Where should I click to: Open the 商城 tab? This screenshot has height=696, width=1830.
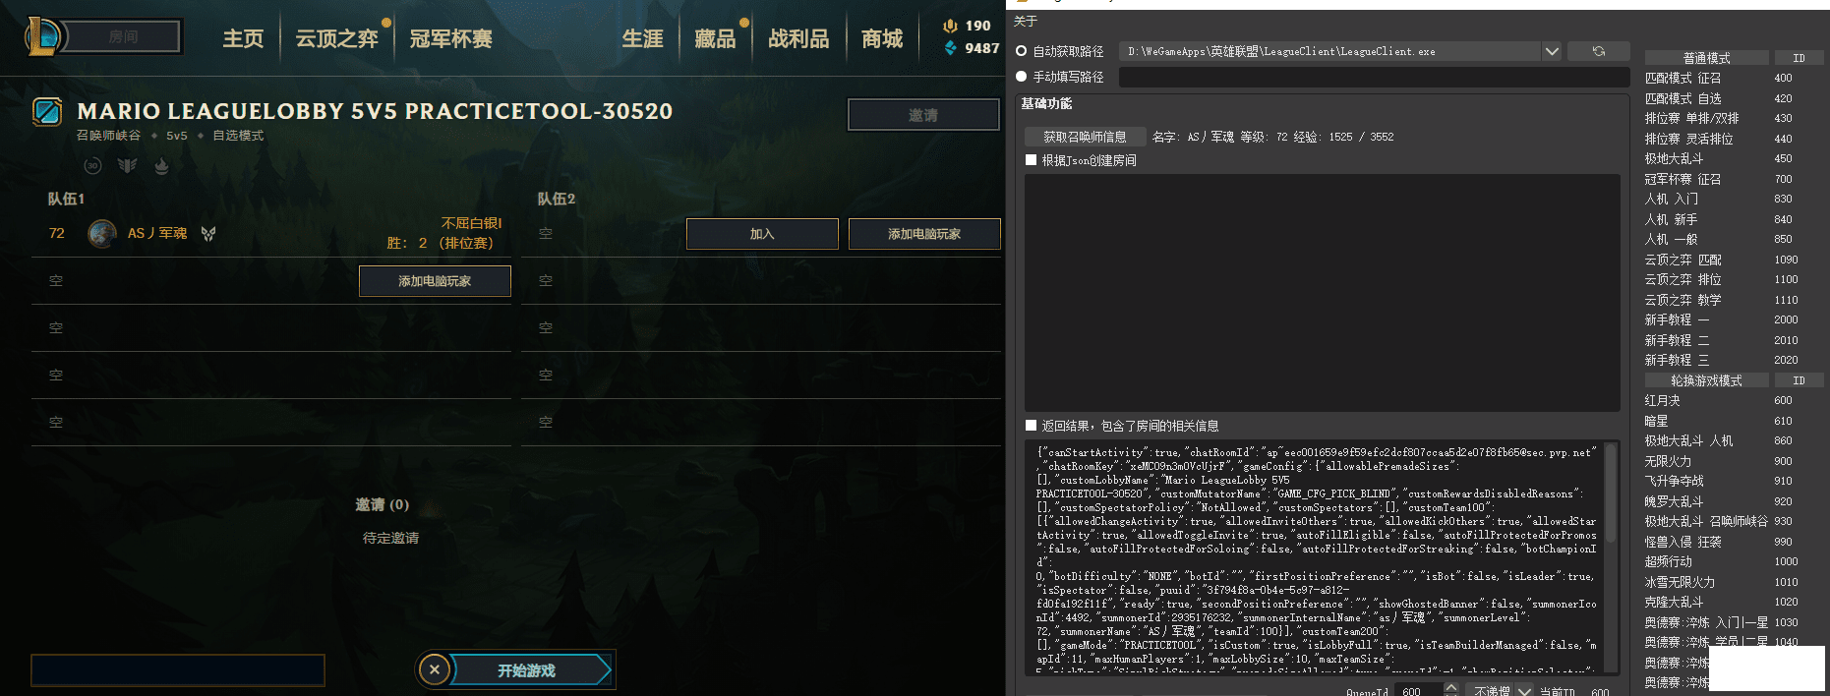tap(882, 38)
